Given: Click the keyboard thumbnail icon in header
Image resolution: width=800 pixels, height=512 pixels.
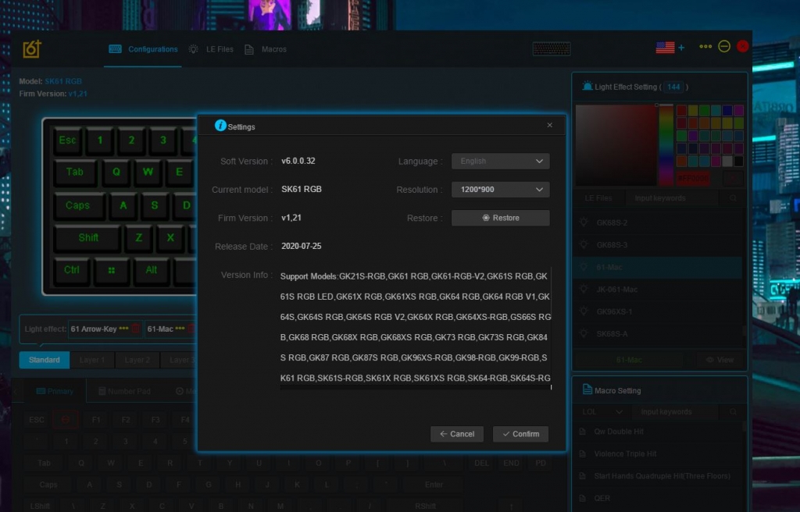Looking at the screenshot, I should click(x=552, y=48).
